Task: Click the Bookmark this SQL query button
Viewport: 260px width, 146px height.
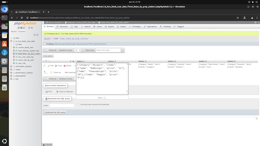Action: click(x=55, y=112)
